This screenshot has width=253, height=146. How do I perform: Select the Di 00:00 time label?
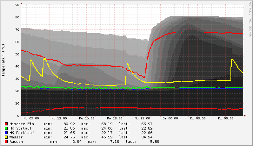coord(170,118)
